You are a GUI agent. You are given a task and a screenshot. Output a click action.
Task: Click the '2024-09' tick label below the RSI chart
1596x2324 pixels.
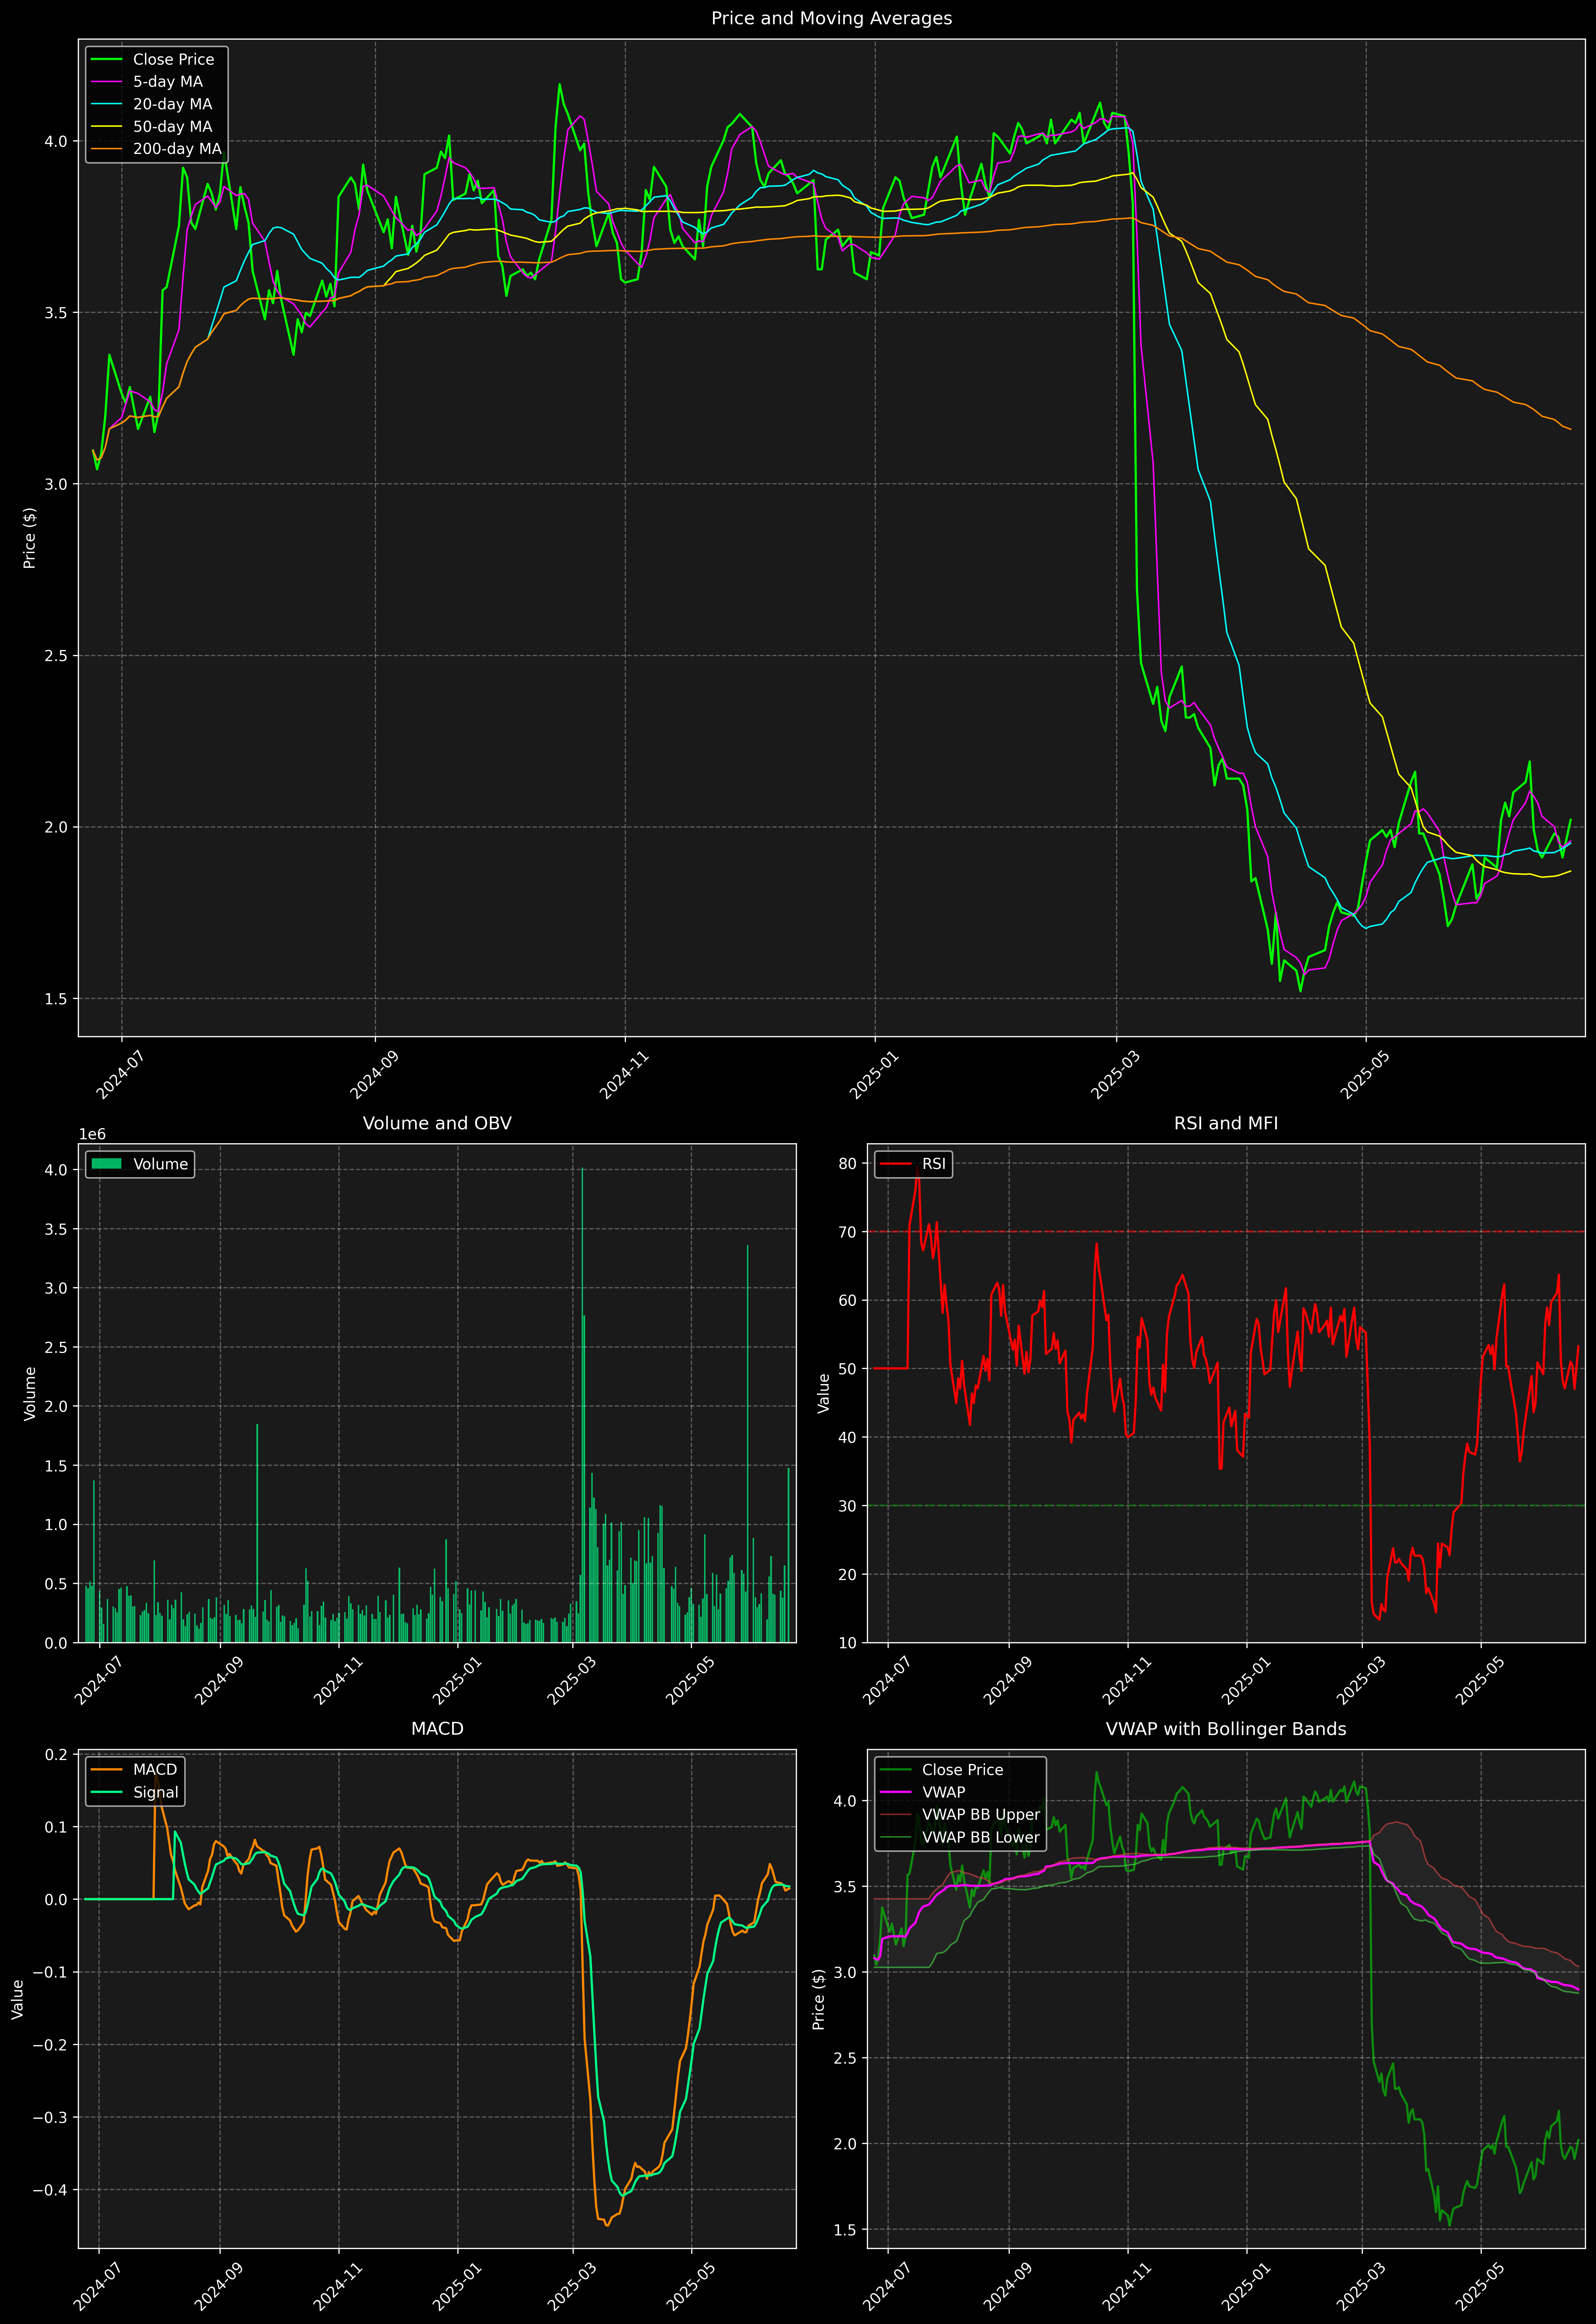pyautogui.click(x=1008, y=1681)
